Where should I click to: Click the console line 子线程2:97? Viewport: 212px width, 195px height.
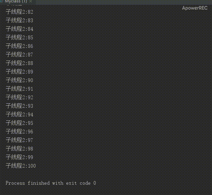pyautogui.click(x=19, y=140)
